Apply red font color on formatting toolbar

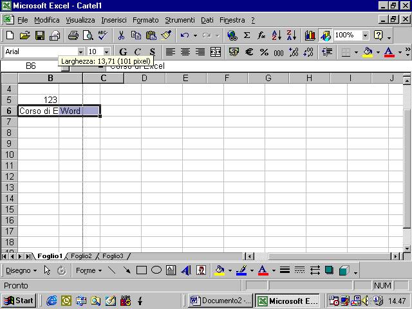pyautogui.click(x=389, y=52)
